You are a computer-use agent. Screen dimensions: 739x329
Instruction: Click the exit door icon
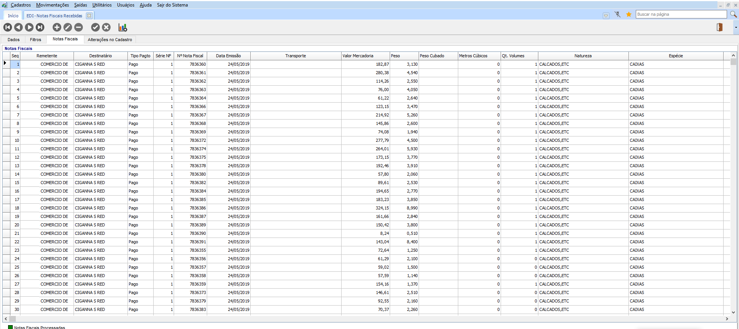719,27
